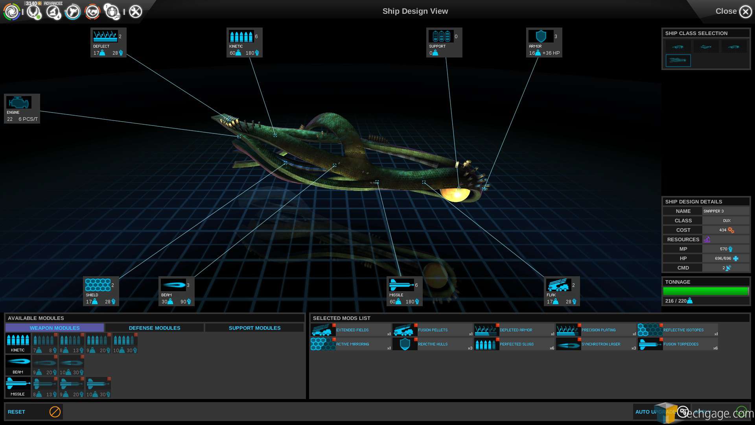The width and height of the screenshot is (755, 425).
Task: Select the Engine module slot callout
Action: pos(22,109)
